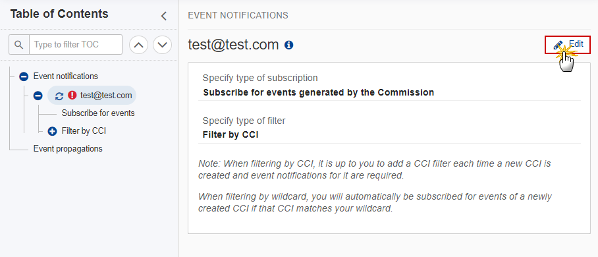Screen dimensions: 598x257
Task: Collapse the Event notifications tree node
Action: (24, 76)
